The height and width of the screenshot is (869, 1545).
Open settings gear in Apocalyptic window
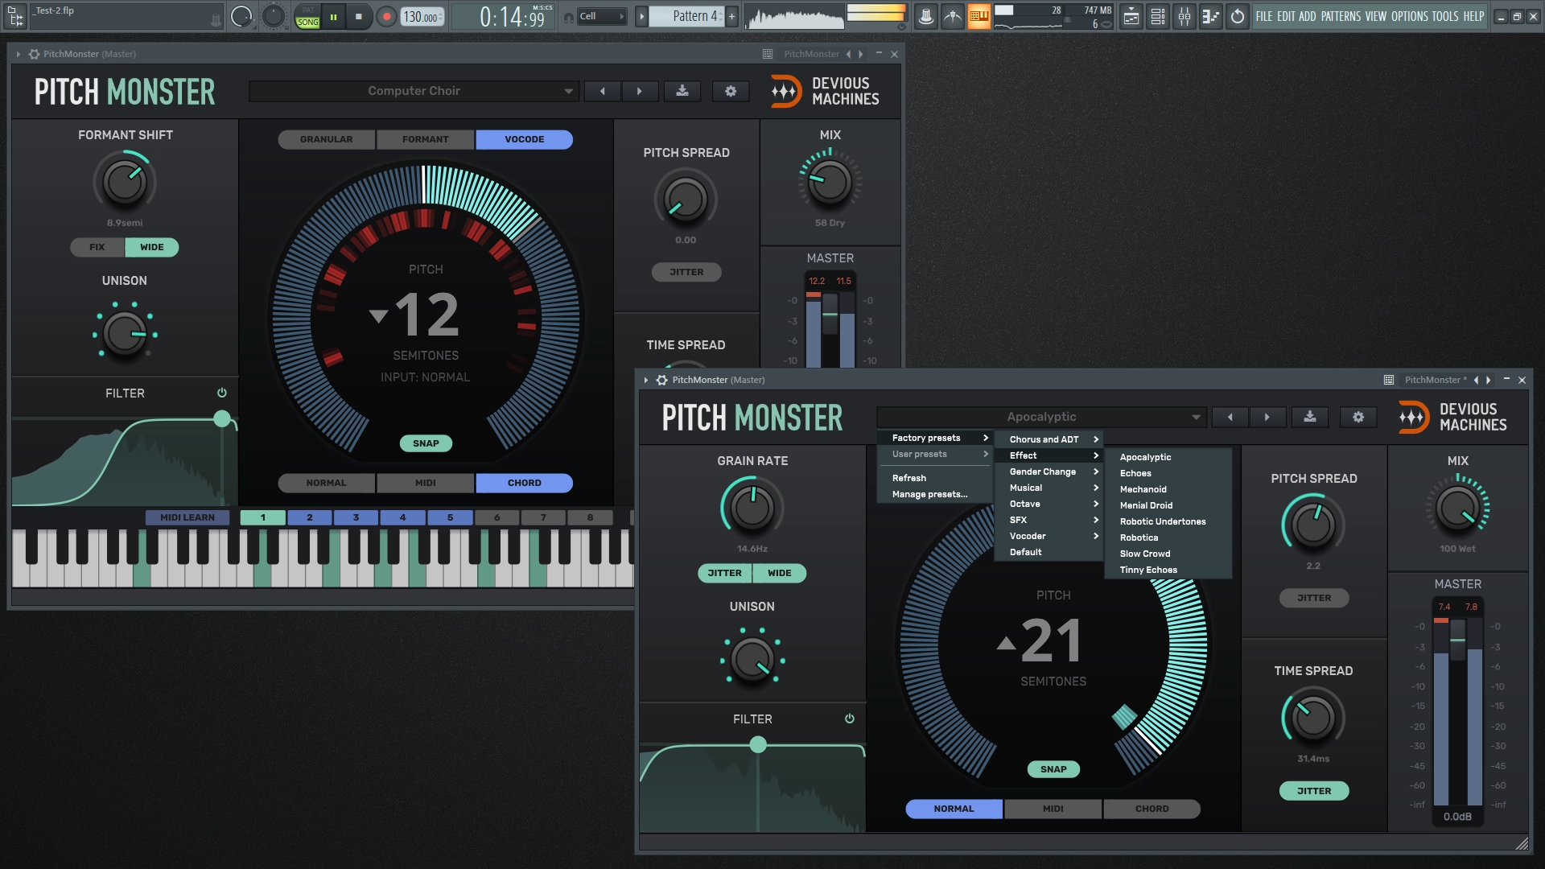tap(1358, 417)
